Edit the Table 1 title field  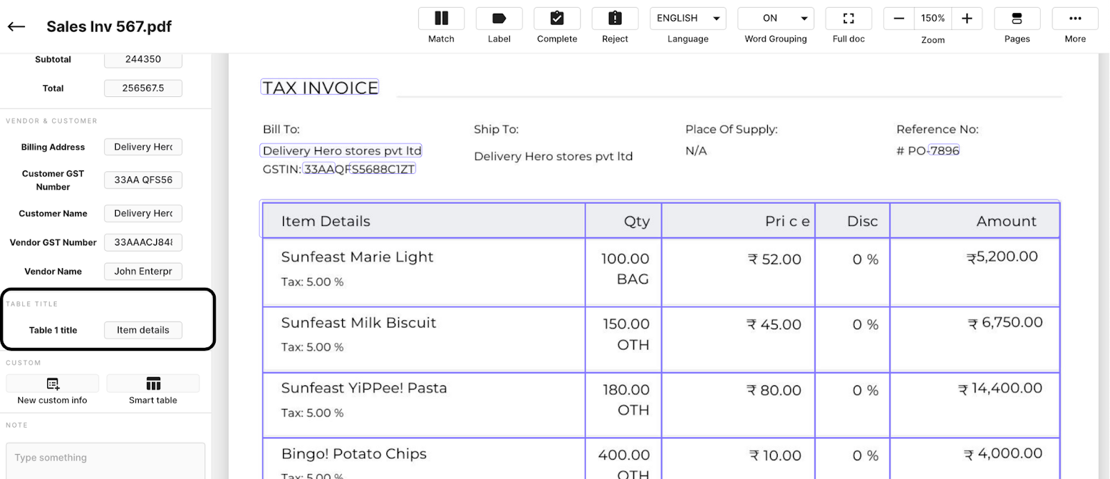[x=143, y=330]
